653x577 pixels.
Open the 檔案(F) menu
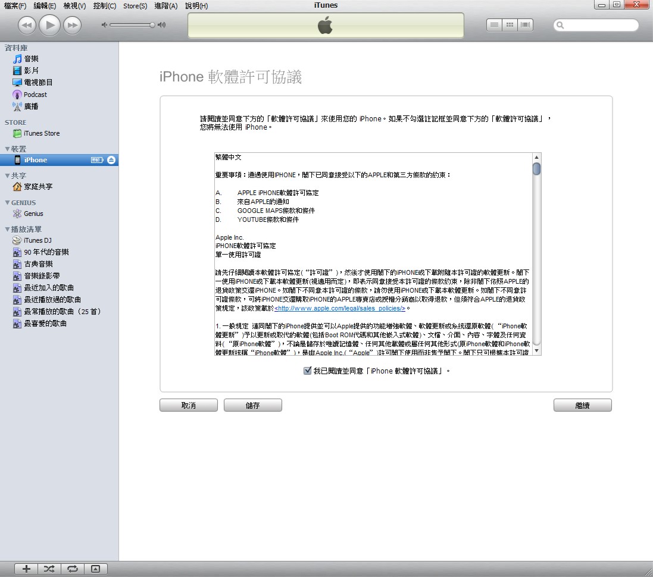(x=15, y=6)
